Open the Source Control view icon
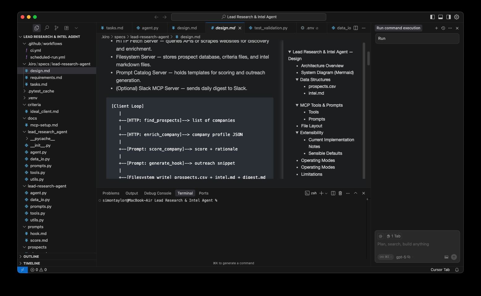This screenshot has height=296, width=481. (x=56, y=28)
